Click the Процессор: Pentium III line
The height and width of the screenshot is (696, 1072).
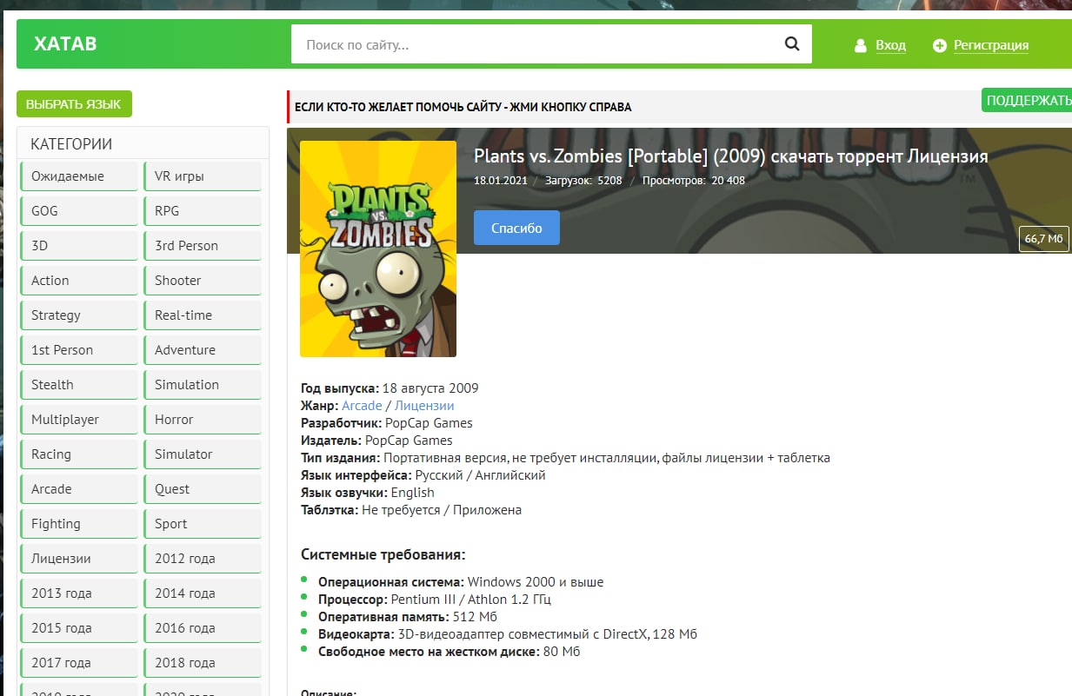(x=435, y=600)
